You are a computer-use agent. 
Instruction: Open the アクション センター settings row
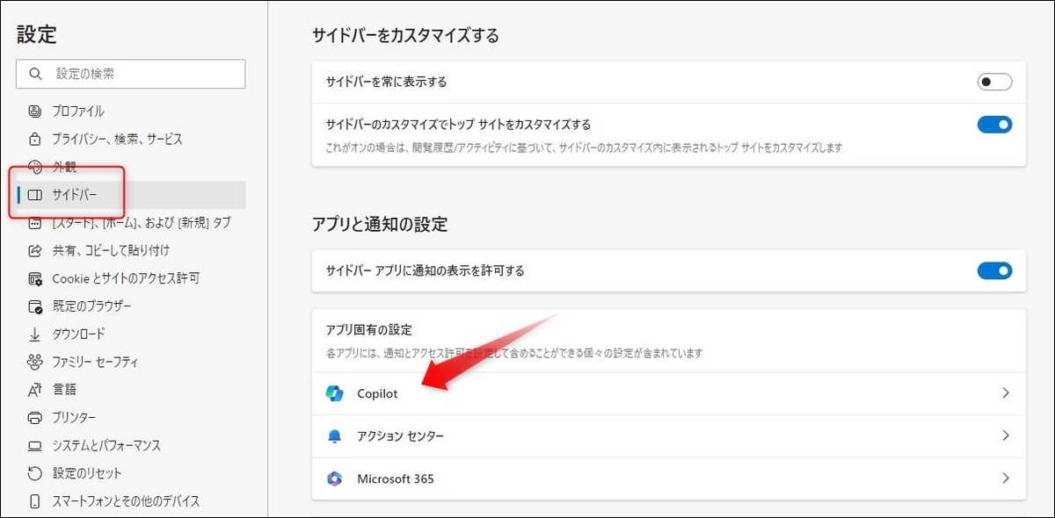tap(669, 436)
